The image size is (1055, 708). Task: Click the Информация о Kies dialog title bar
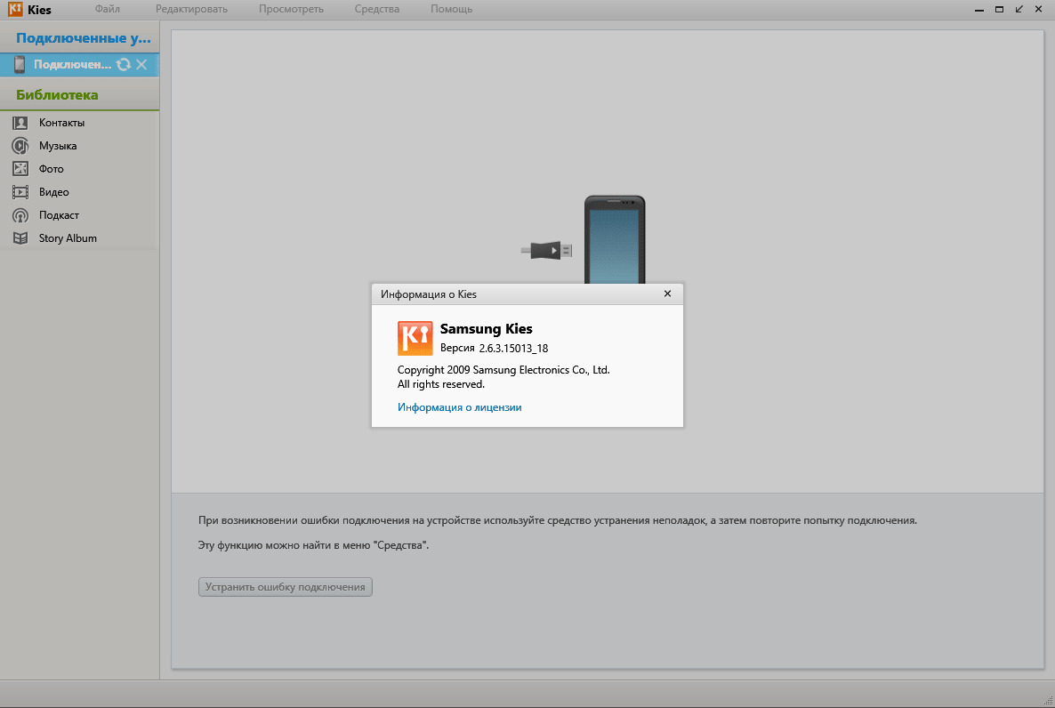click(x=527, y=294)
